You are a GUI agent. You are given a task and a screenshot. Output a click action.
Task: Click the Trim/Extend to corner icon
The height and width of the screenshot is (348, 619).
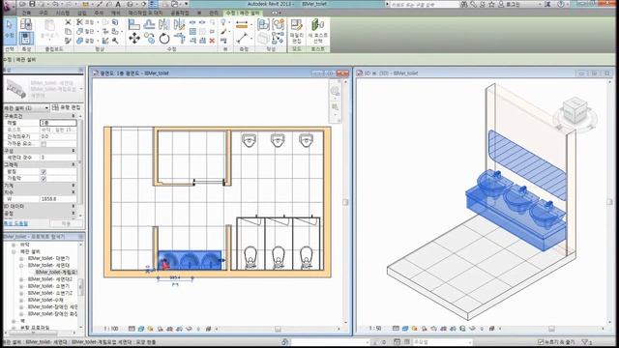coord(179,38)
